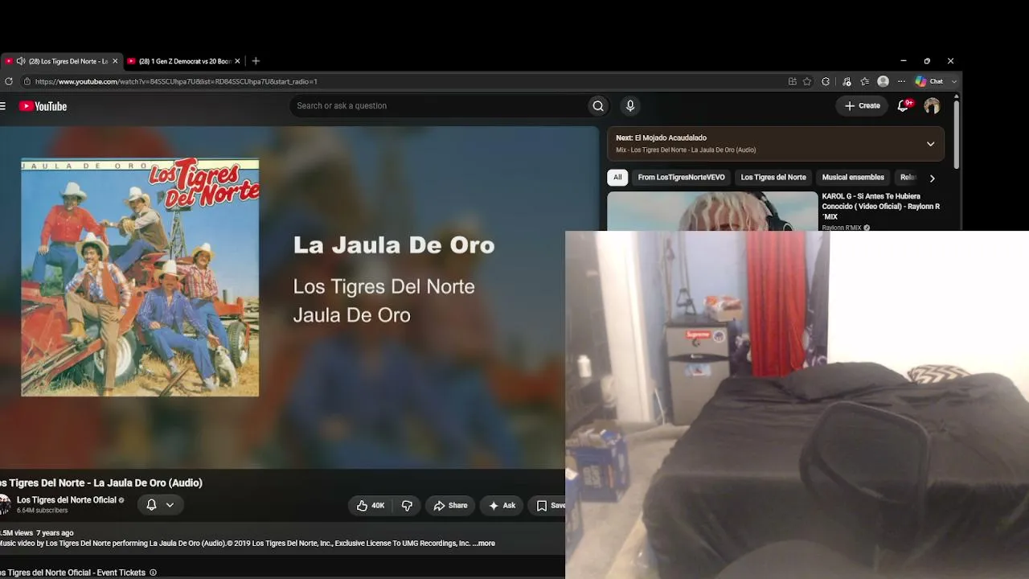Click the '7 years ago' upload date
Image resolution: width=1029 pixels, height=579 pixels.
point(55,532)
